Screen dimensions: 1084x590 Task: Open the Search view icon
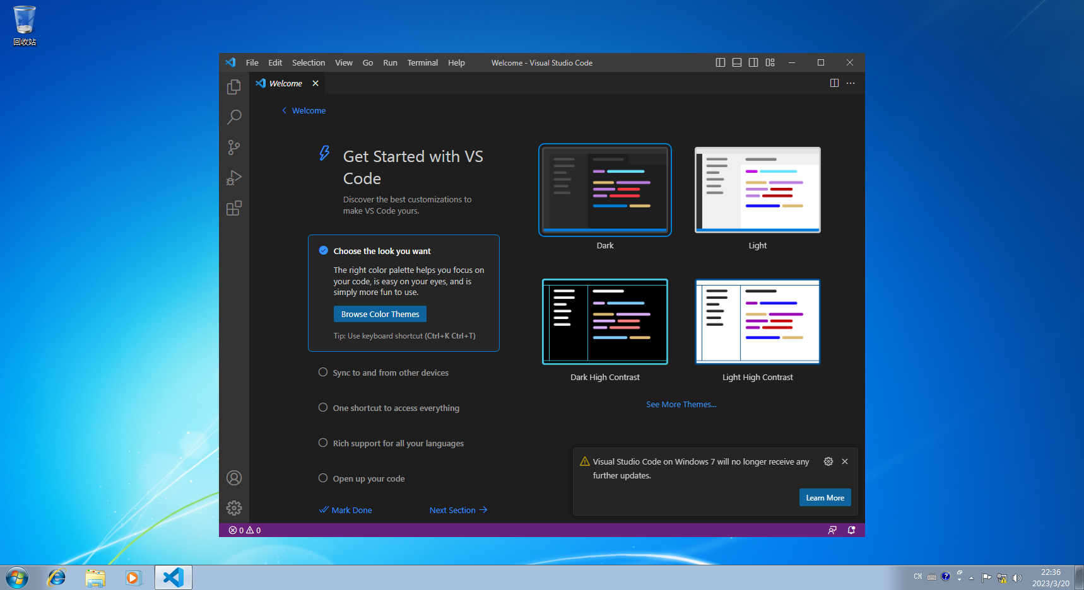pos(234,117)
